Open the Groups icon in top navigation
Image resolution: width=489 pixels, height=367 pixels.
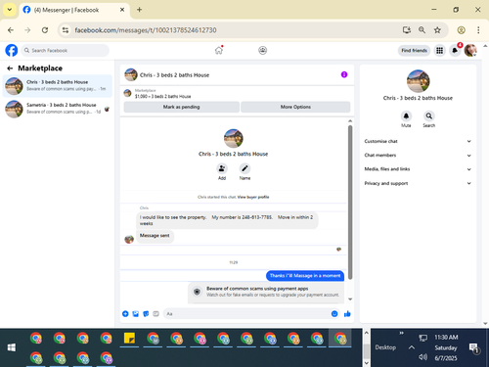262,50
